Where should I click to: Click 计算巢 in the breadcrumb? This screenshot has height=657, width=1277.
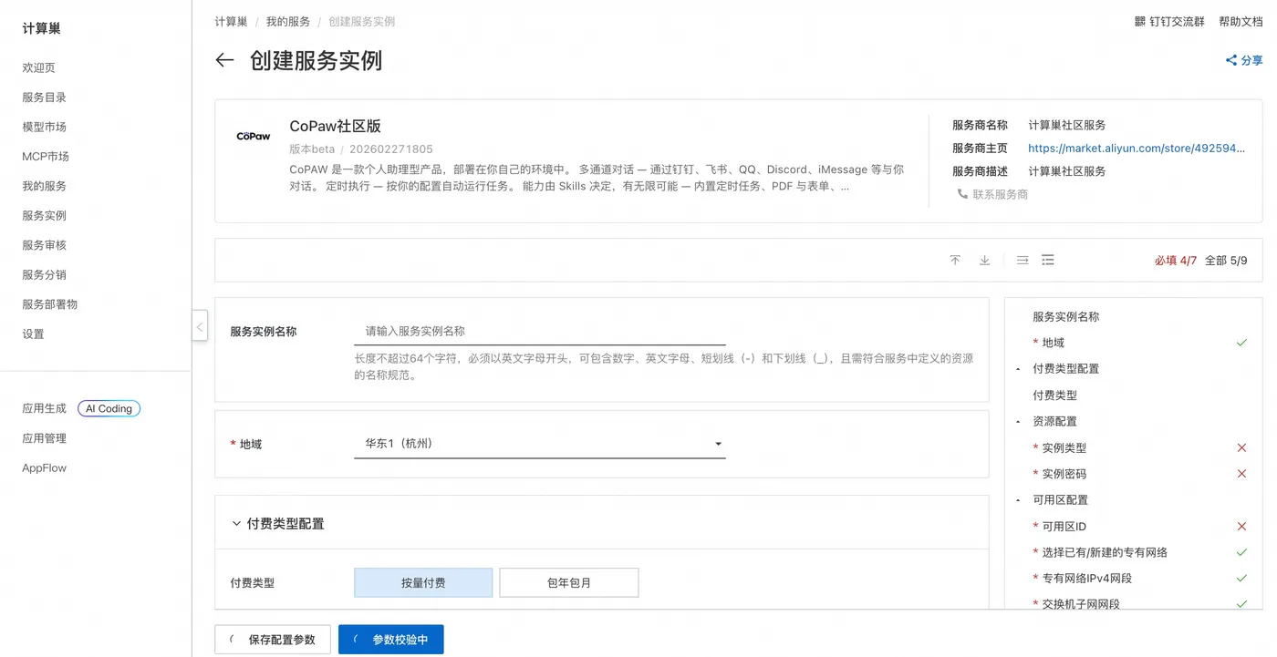coord(231,21)
